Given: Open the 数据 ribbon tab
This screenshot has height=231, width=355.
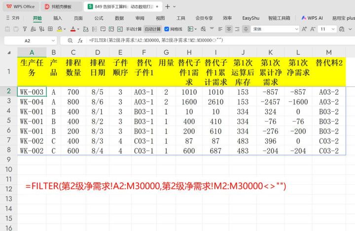Looking at the screenshot, I should coord(119,18).
